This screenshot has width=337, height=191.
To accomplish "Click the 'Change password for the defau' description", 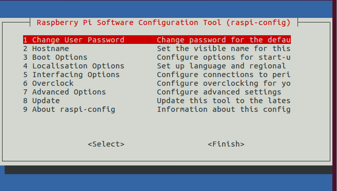I will [224, 40].
